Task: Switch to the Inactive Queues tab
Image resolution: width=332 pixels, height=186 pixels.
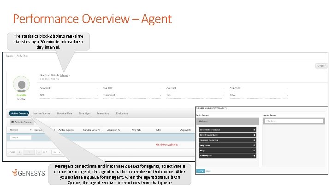Action: click(41, 113)
